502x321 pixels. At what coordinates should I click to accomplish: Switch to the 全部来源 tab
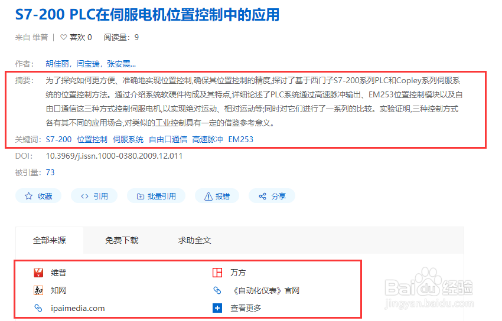[49, 240]
